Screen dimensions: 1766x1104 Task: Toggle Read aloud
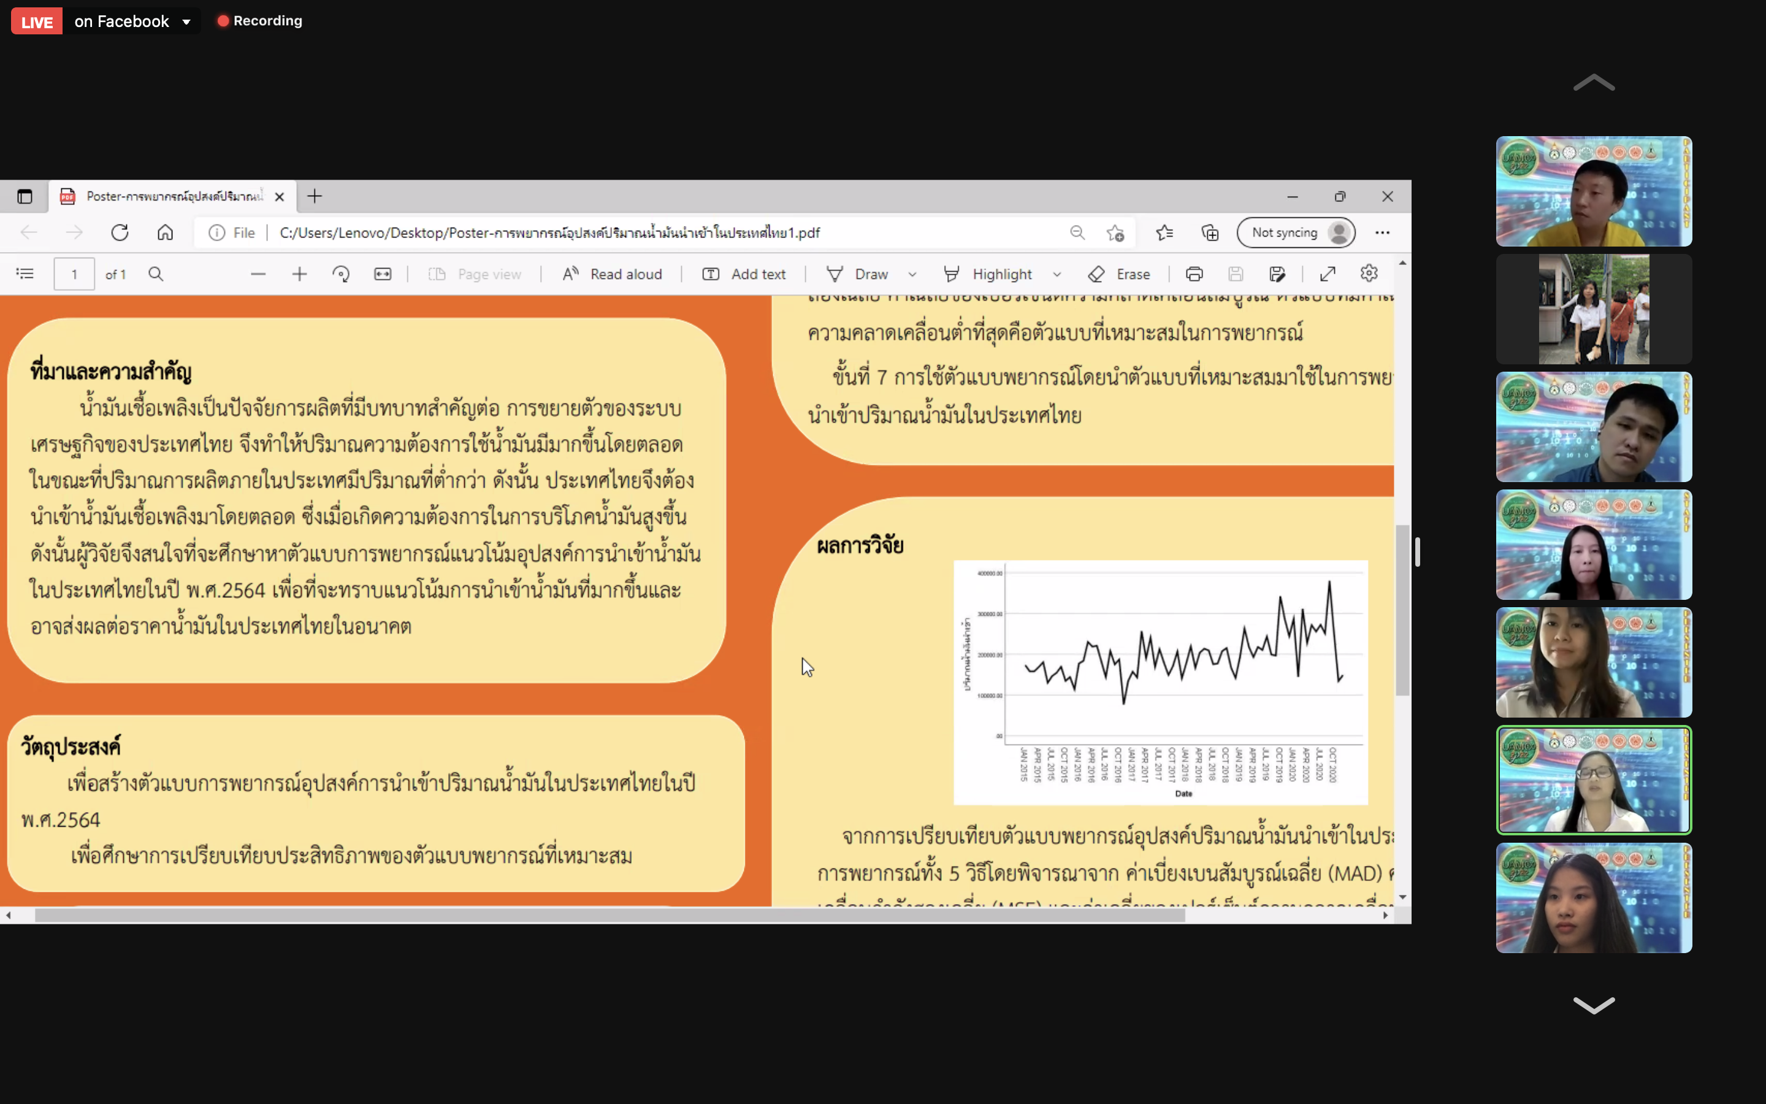pos(611,274)
